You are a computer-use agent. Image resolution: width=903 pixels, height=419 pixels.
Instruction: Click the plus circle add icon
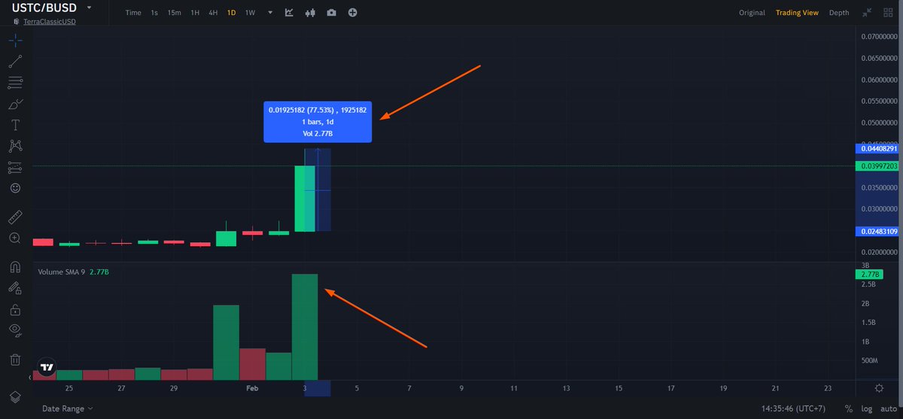click(353, 13)
